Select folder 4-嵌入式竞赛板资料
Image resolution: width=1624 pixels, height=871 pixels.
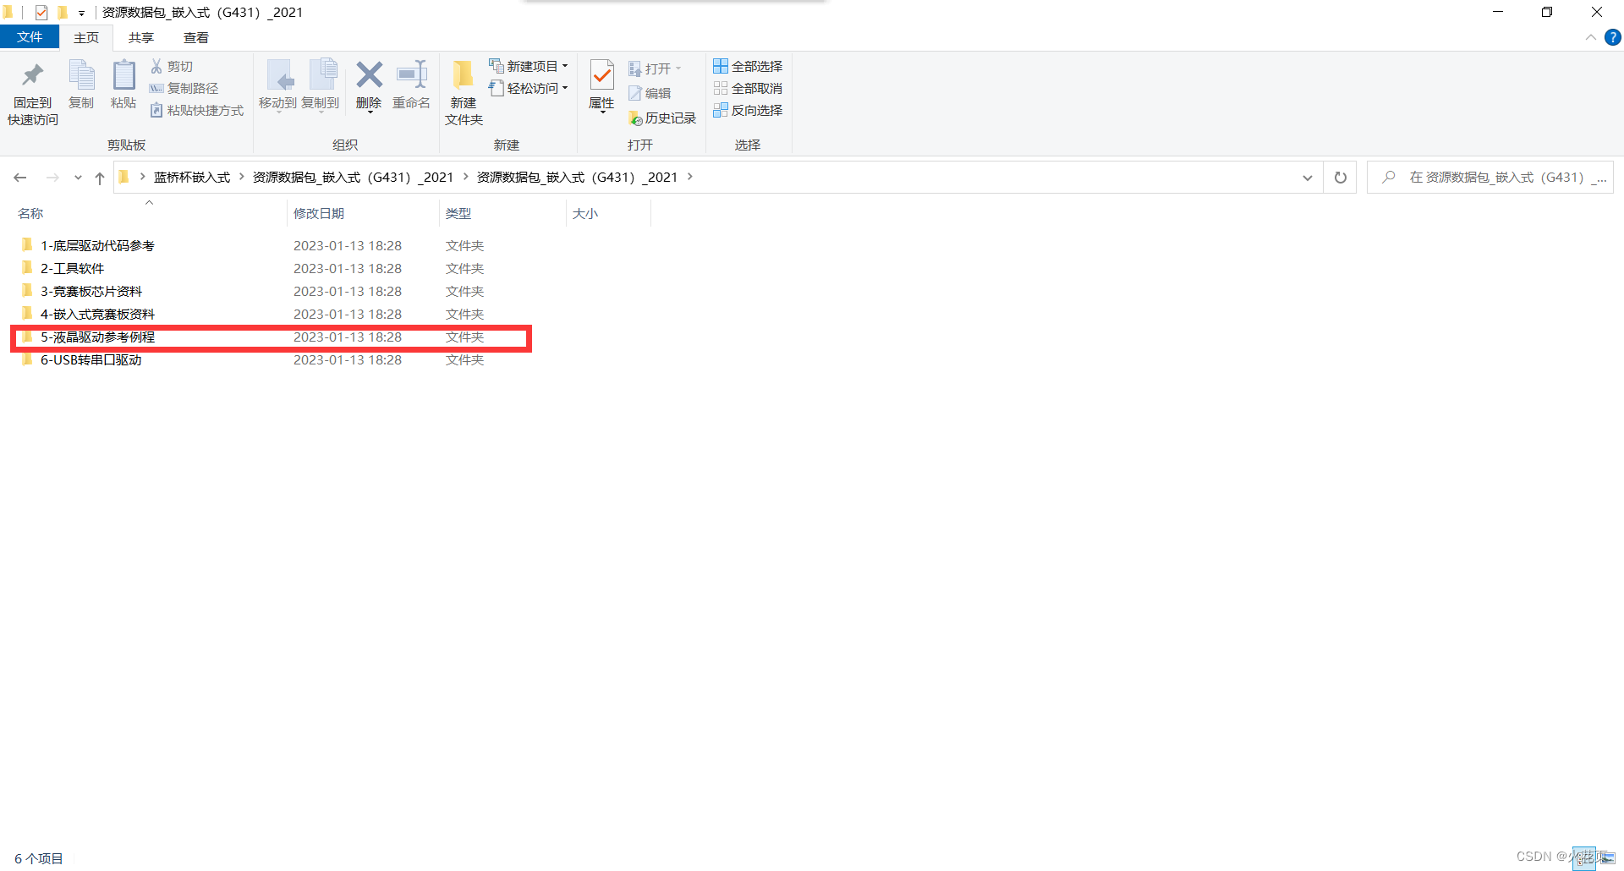[96, 314]
